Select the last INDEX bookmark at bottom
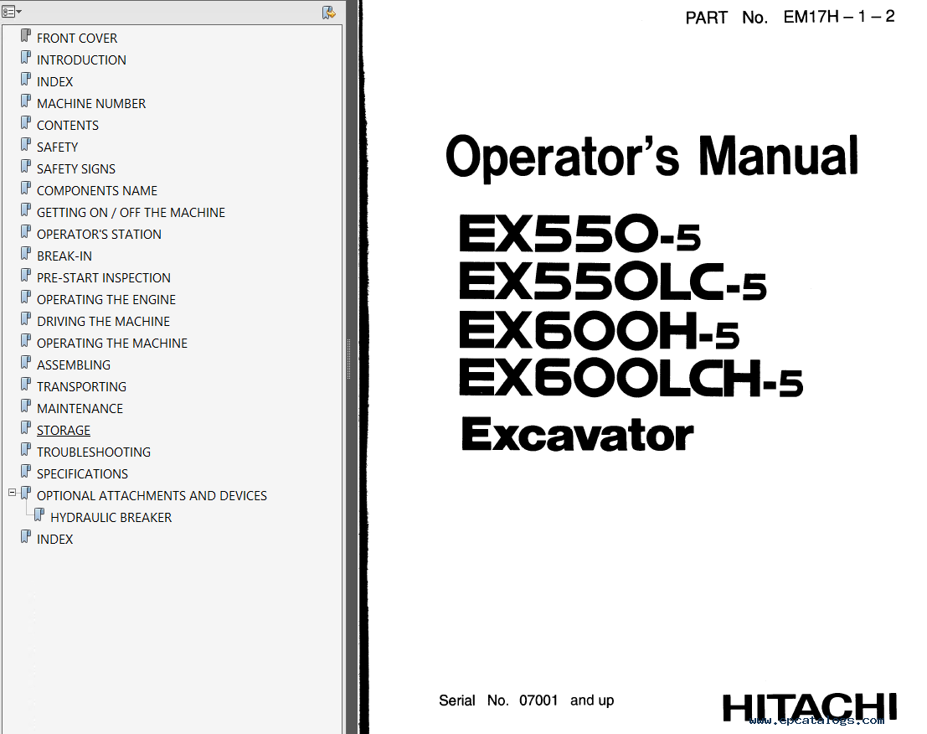The width and height of the screenshot is (927, 734). point(55,540)
